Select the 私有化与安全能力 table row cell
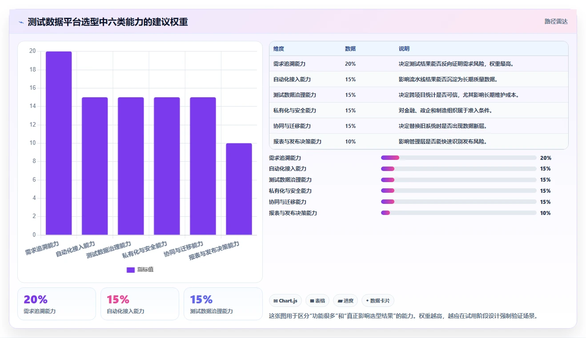 [x=294, y=111]
